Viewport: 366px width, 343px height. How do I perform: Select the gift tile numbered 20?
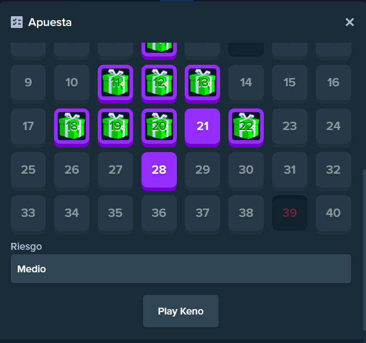[x=159, y=127]
